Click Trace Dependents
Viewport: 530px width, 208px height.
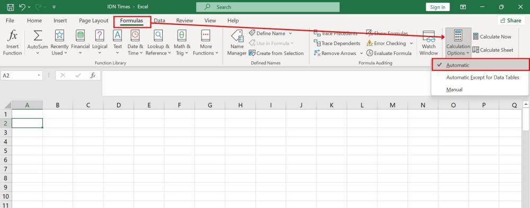tap(337, 43)
